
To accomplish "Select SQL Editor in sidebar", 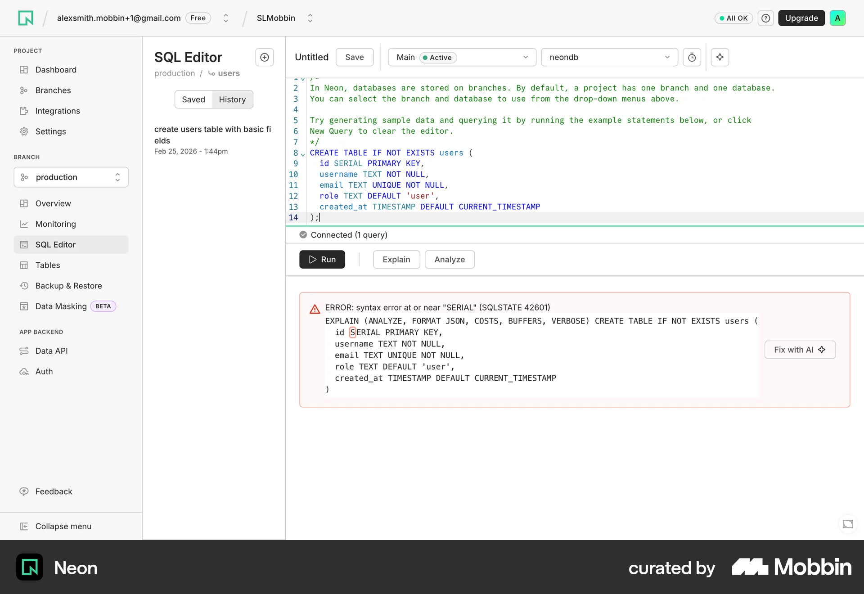I will coord(71,244).
